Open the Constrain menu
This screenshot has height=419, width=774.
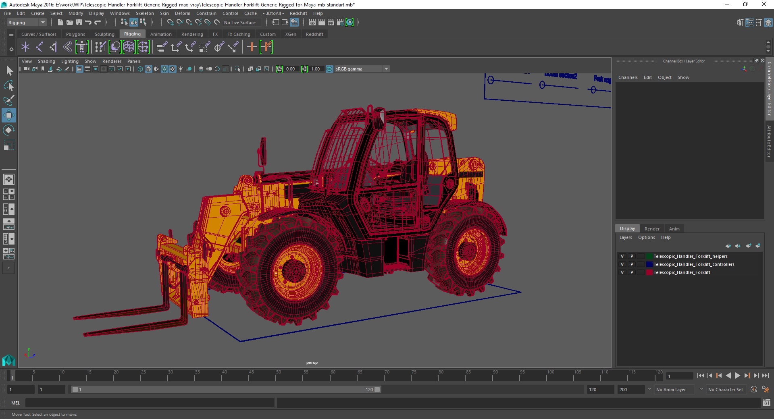coord(206,13)
